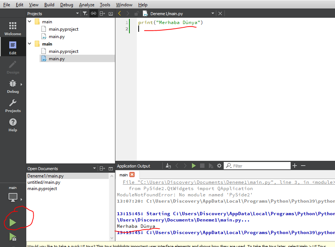The image size is (335, 247).
Task: Open Help mode with the question mark icon
Action: (x=13, y=125)
